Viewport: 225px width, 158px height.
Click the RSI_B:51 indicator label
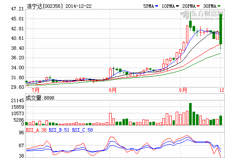[59, 130]
